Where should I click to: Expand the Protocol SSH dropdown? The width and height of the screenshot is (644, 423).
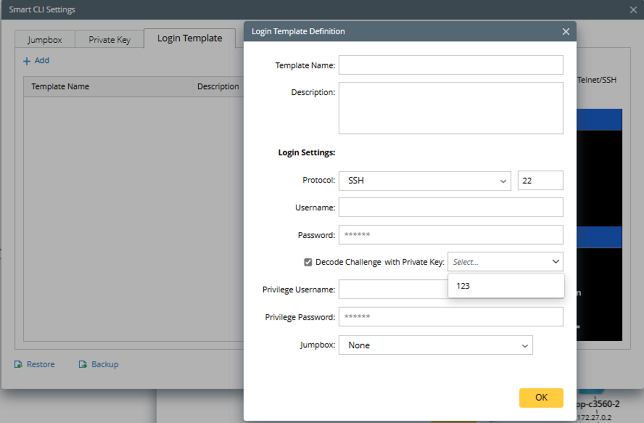424,181
